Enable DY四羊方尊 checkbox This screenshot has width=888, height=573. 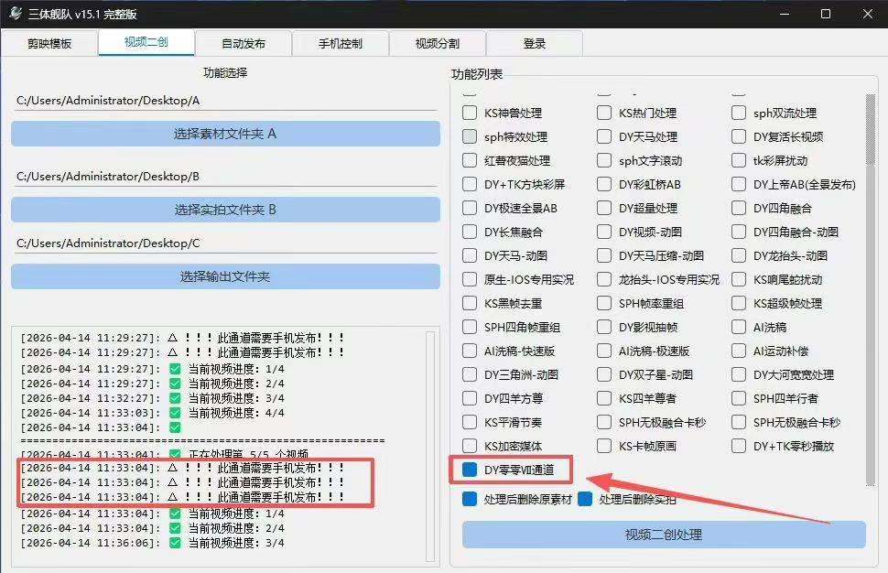tap(470, 398)
